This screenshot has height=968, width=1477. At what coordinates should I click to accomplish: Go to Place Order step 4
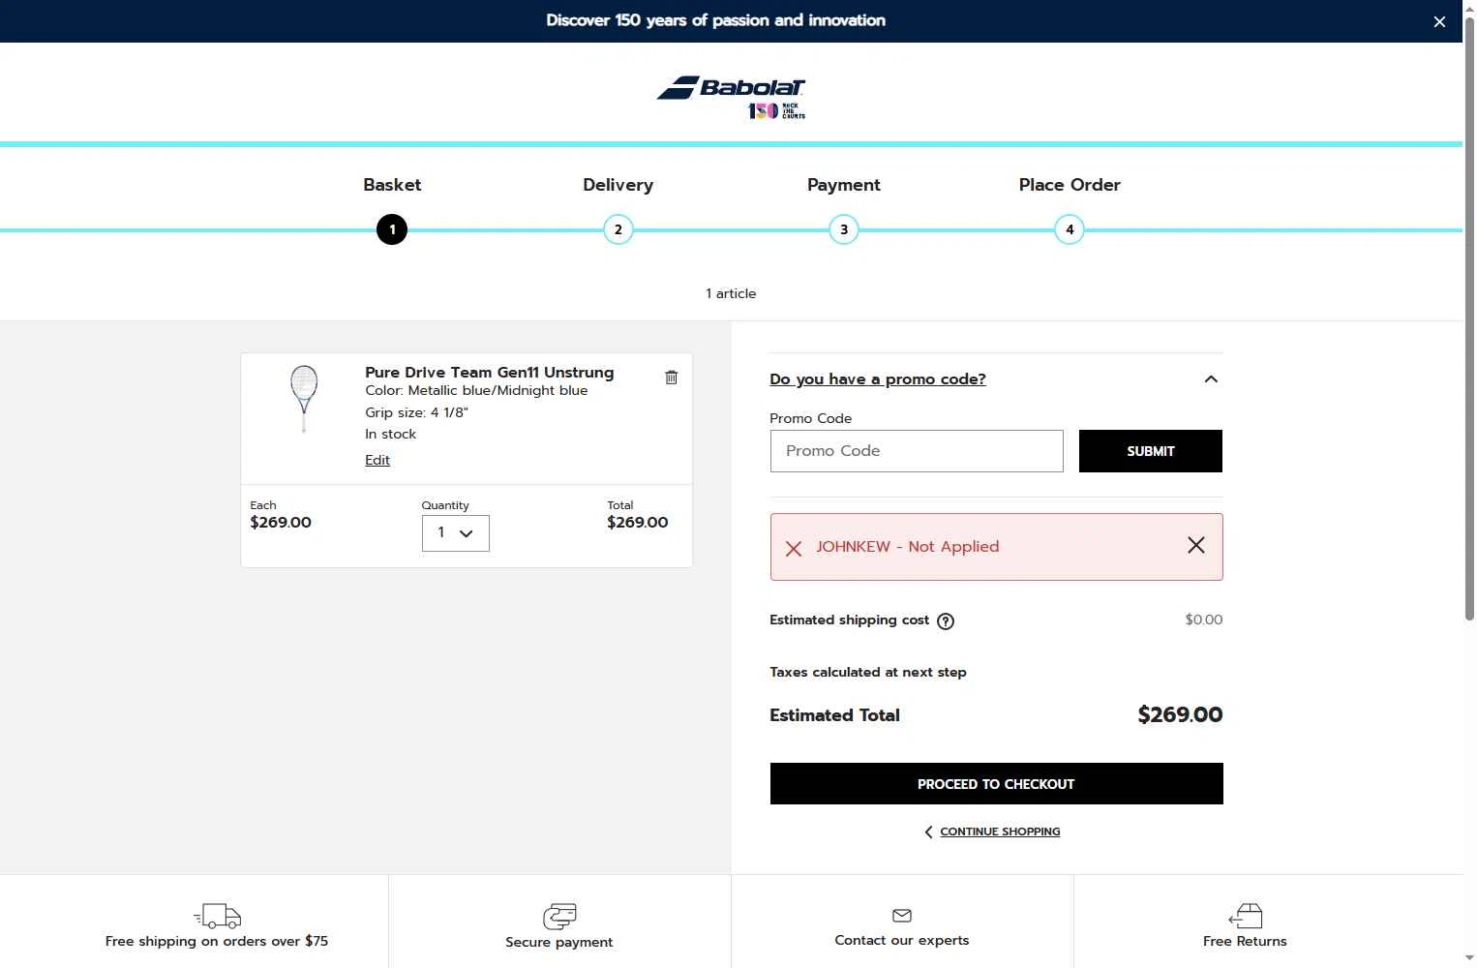click(x=1070, y=229)
